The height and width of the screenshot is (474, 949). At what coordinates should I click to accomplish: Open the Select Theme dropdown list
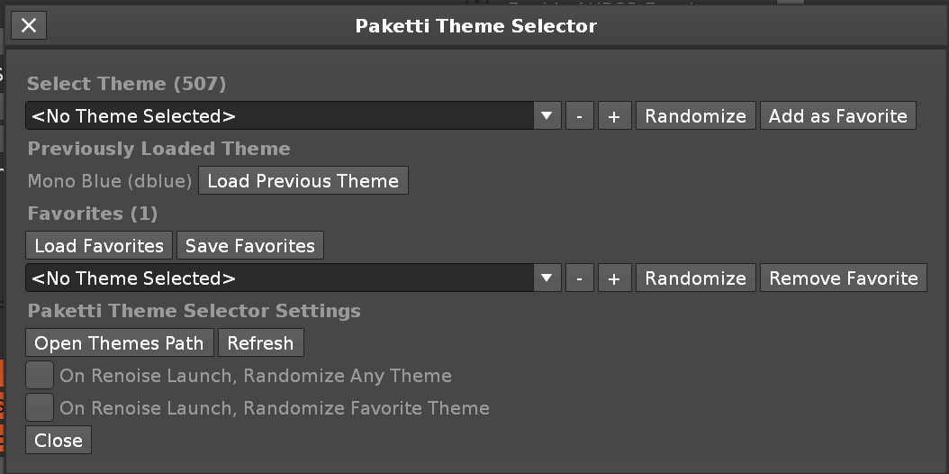coord(281,116)
